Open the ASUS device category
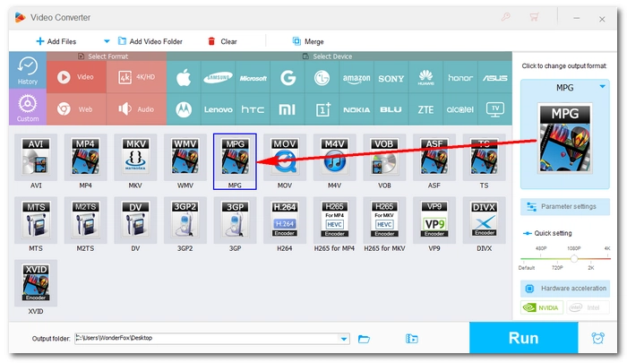 (494, 77)
